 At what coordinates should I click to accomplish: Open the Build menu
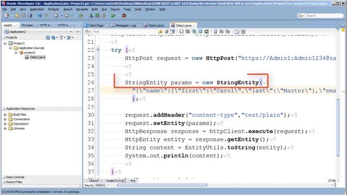point(94,9)
